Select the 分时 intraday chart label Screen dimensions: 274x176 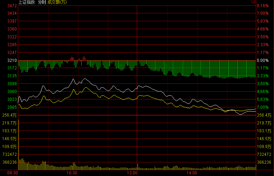[x=42, y=2]
